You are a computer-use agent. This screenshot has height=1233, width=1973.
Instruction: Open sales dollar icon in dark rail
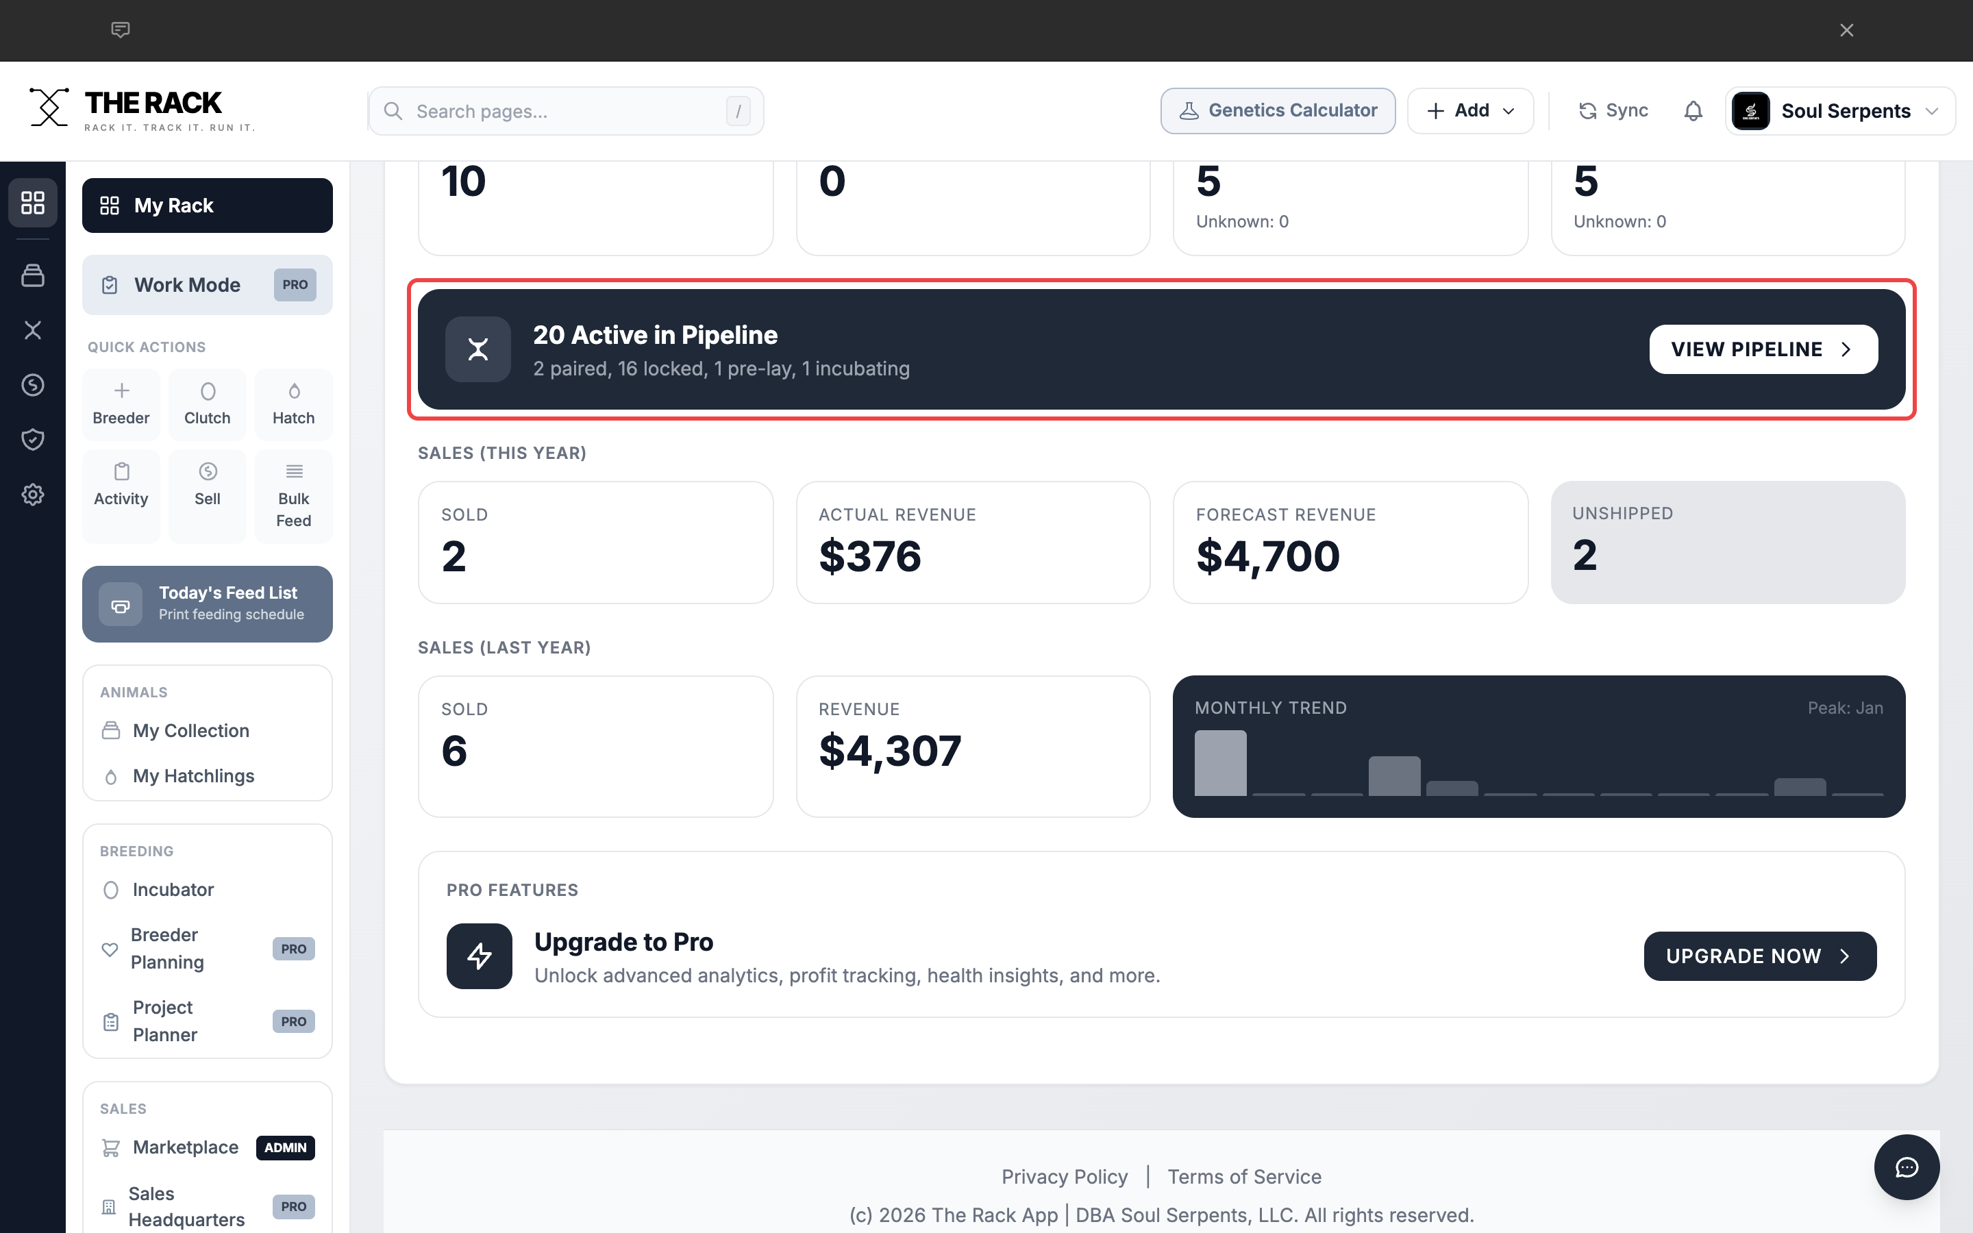[x=33, y=385]
